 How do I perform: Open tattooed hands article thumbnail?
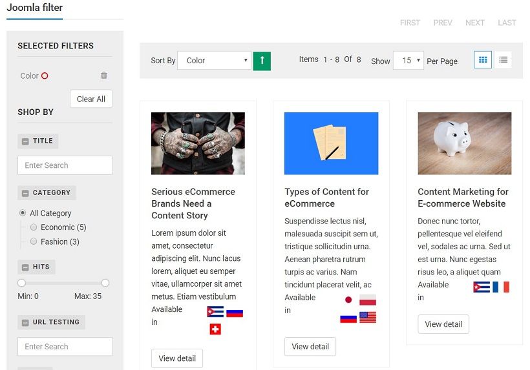[x=198, y=143]
